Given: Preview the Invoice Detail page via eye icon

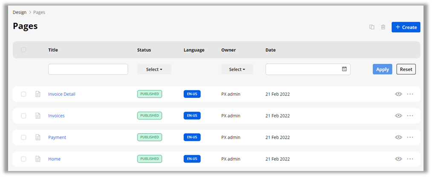Looking at the screenshot, I should pos(398,94).
